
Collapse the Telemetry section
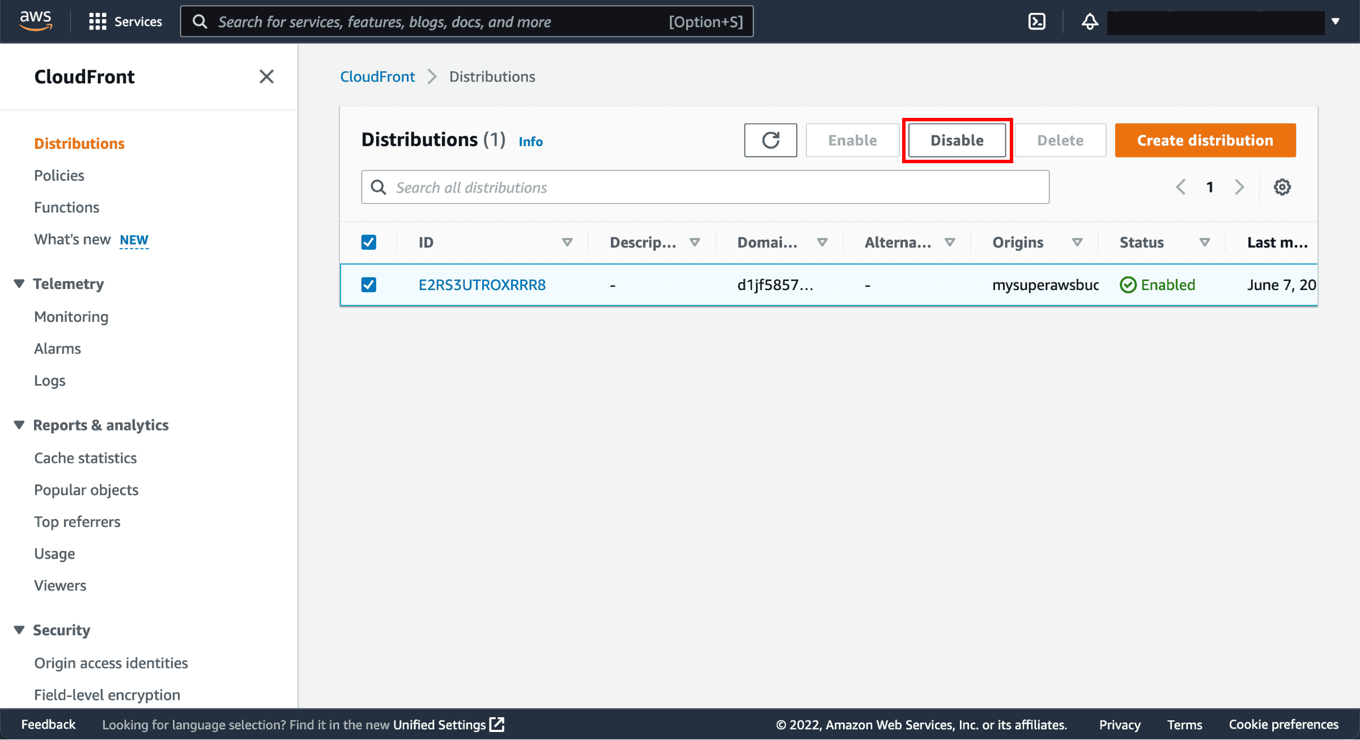(x=19, y=284)
